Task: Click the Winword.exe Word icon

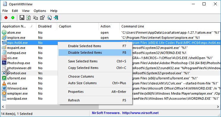Action: pos(4,88)
